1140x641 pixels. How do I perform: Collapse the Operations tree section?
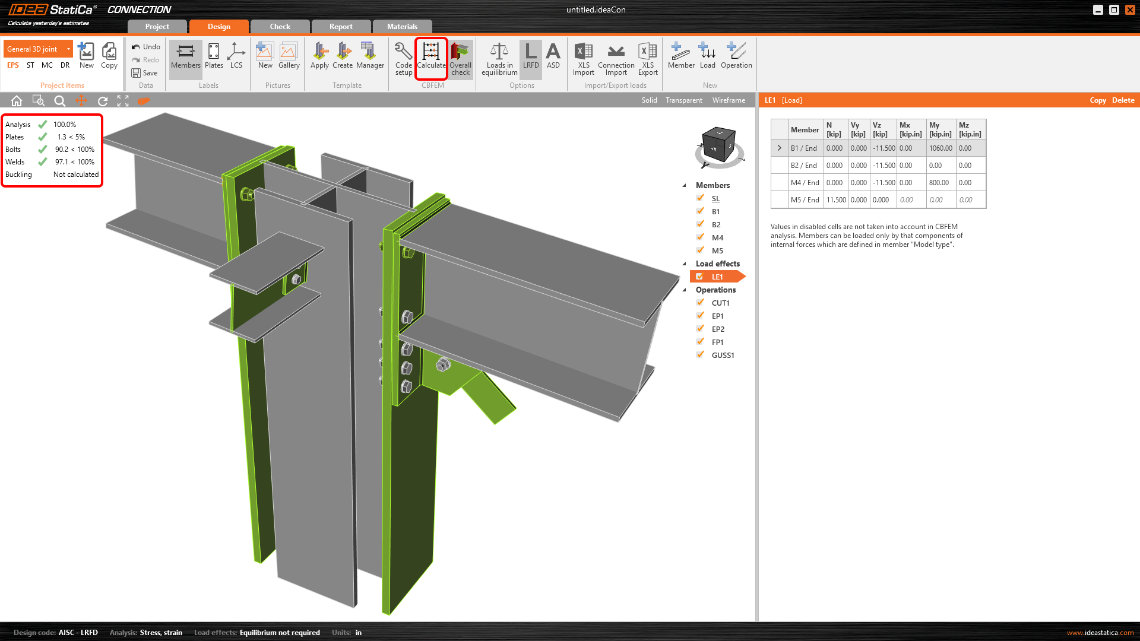[x=685, y=290]
